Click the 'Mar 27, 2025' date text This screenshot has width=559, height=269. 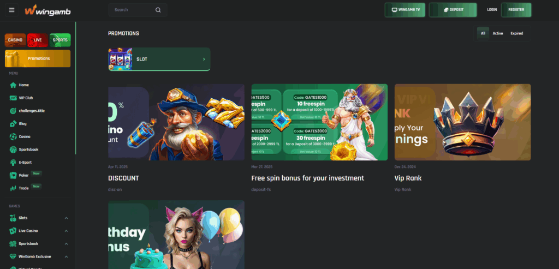[261, 167]
